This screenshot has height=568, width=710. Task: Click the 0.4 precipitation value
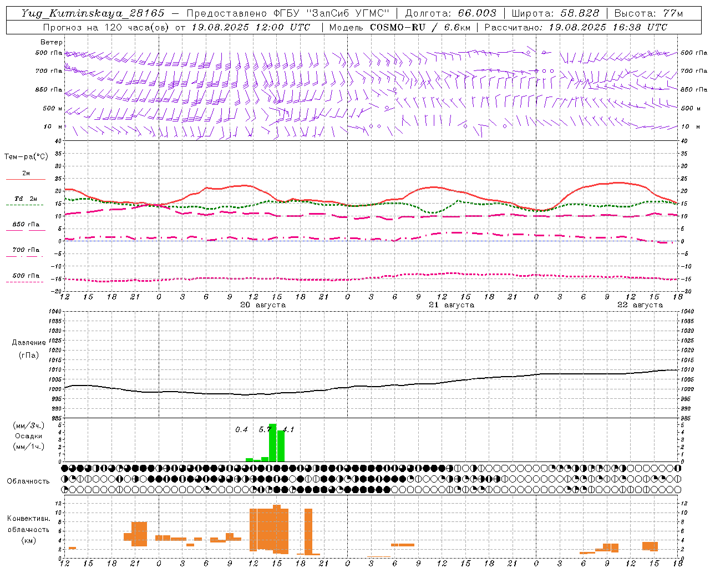(241, 429)
